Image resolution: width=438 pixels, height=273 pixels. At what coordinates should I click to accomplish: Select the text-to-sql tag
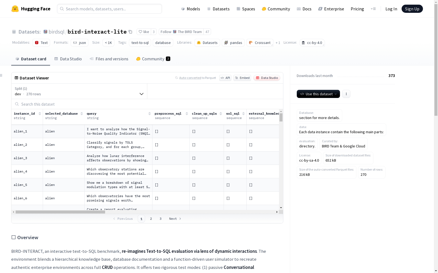(140, 43)
